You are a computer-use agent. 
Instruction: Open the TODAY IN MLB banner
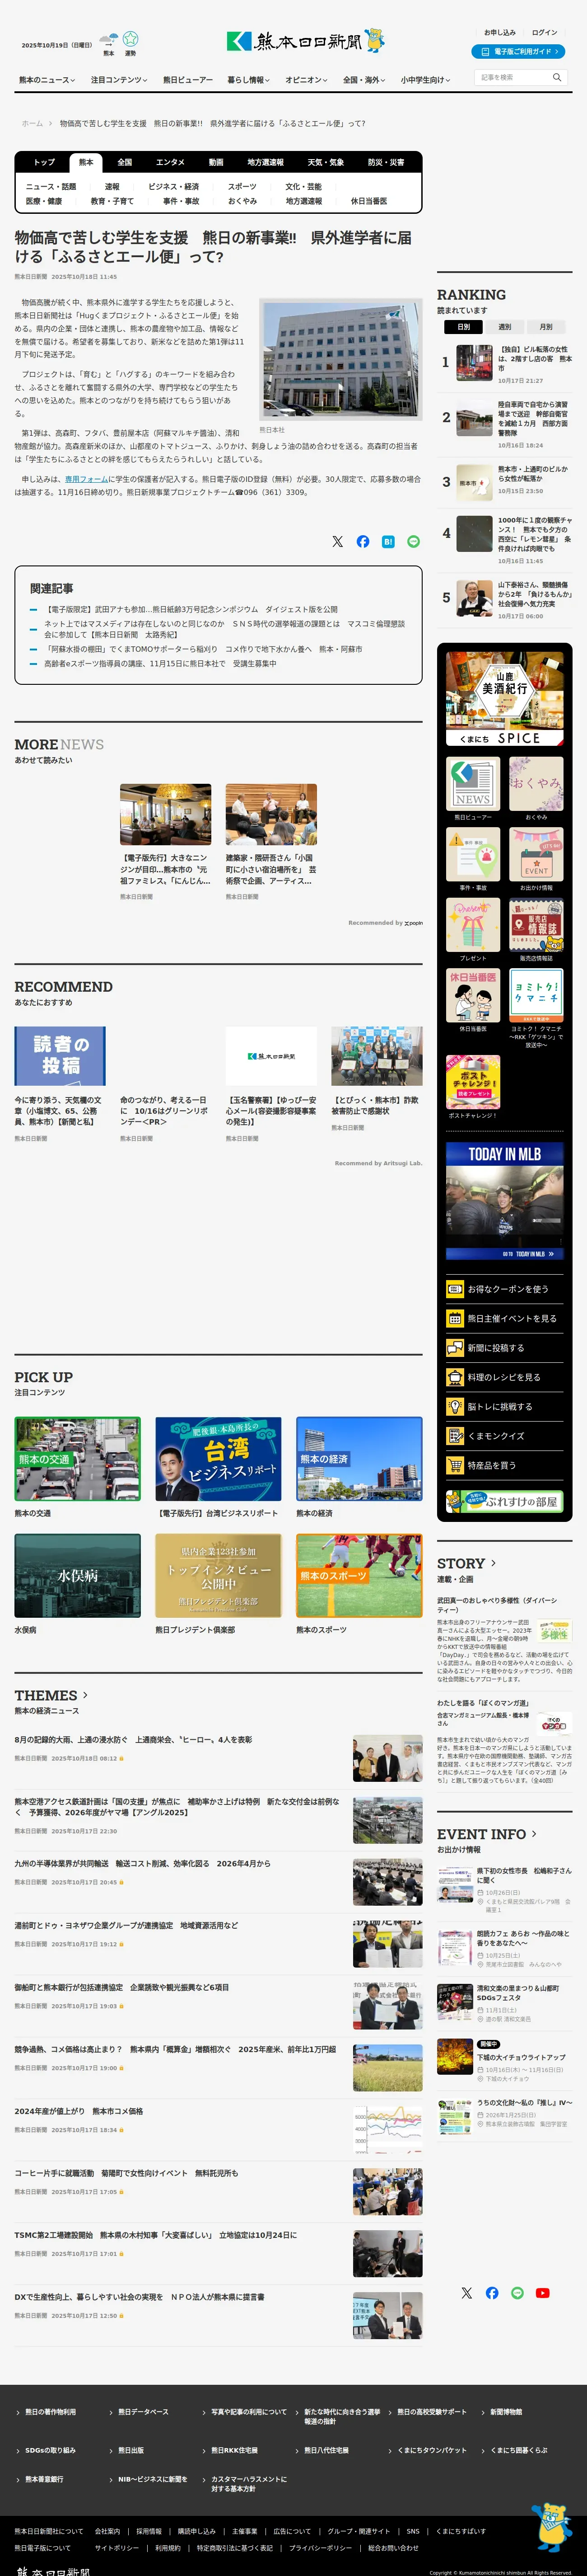tap(505, 1201)
